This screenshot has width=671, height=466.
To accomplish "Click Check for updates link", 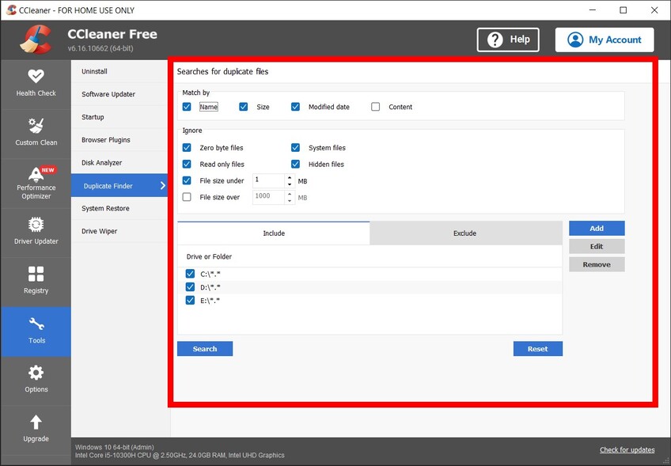I will [627, 449].
